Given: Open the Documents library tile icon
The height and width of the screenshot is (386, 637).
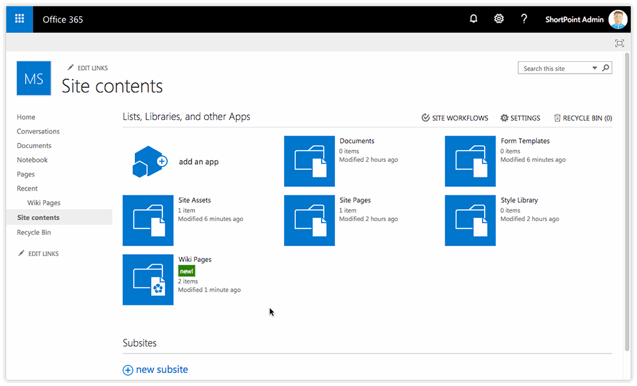Looking at the screenshot, I should click(x=309, y=161).
